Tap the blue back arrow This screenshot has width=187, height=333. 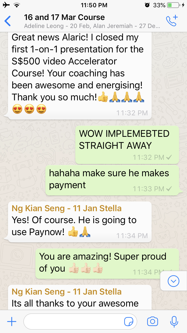pyautogui.click(x=8, y=21)
